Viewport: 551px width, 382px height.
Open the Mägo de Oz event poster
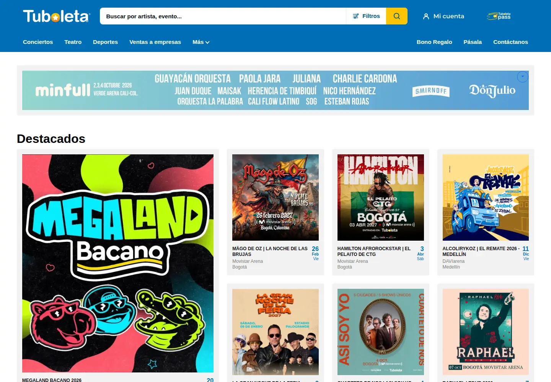[275, 197]
